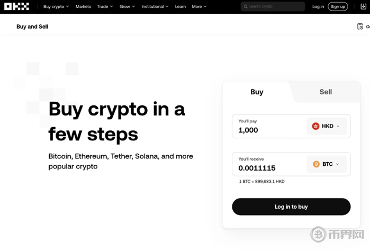Click the OKX logo
Image resolution: width=370 pixels, height=249 pixels.
click(x=16, y=6)
